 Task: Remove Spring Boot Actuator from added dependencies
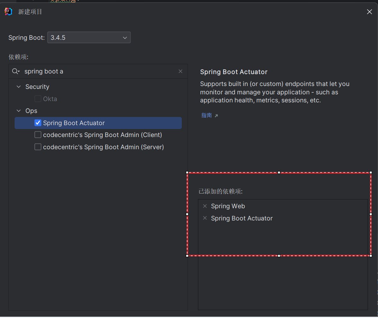(205, 218)
